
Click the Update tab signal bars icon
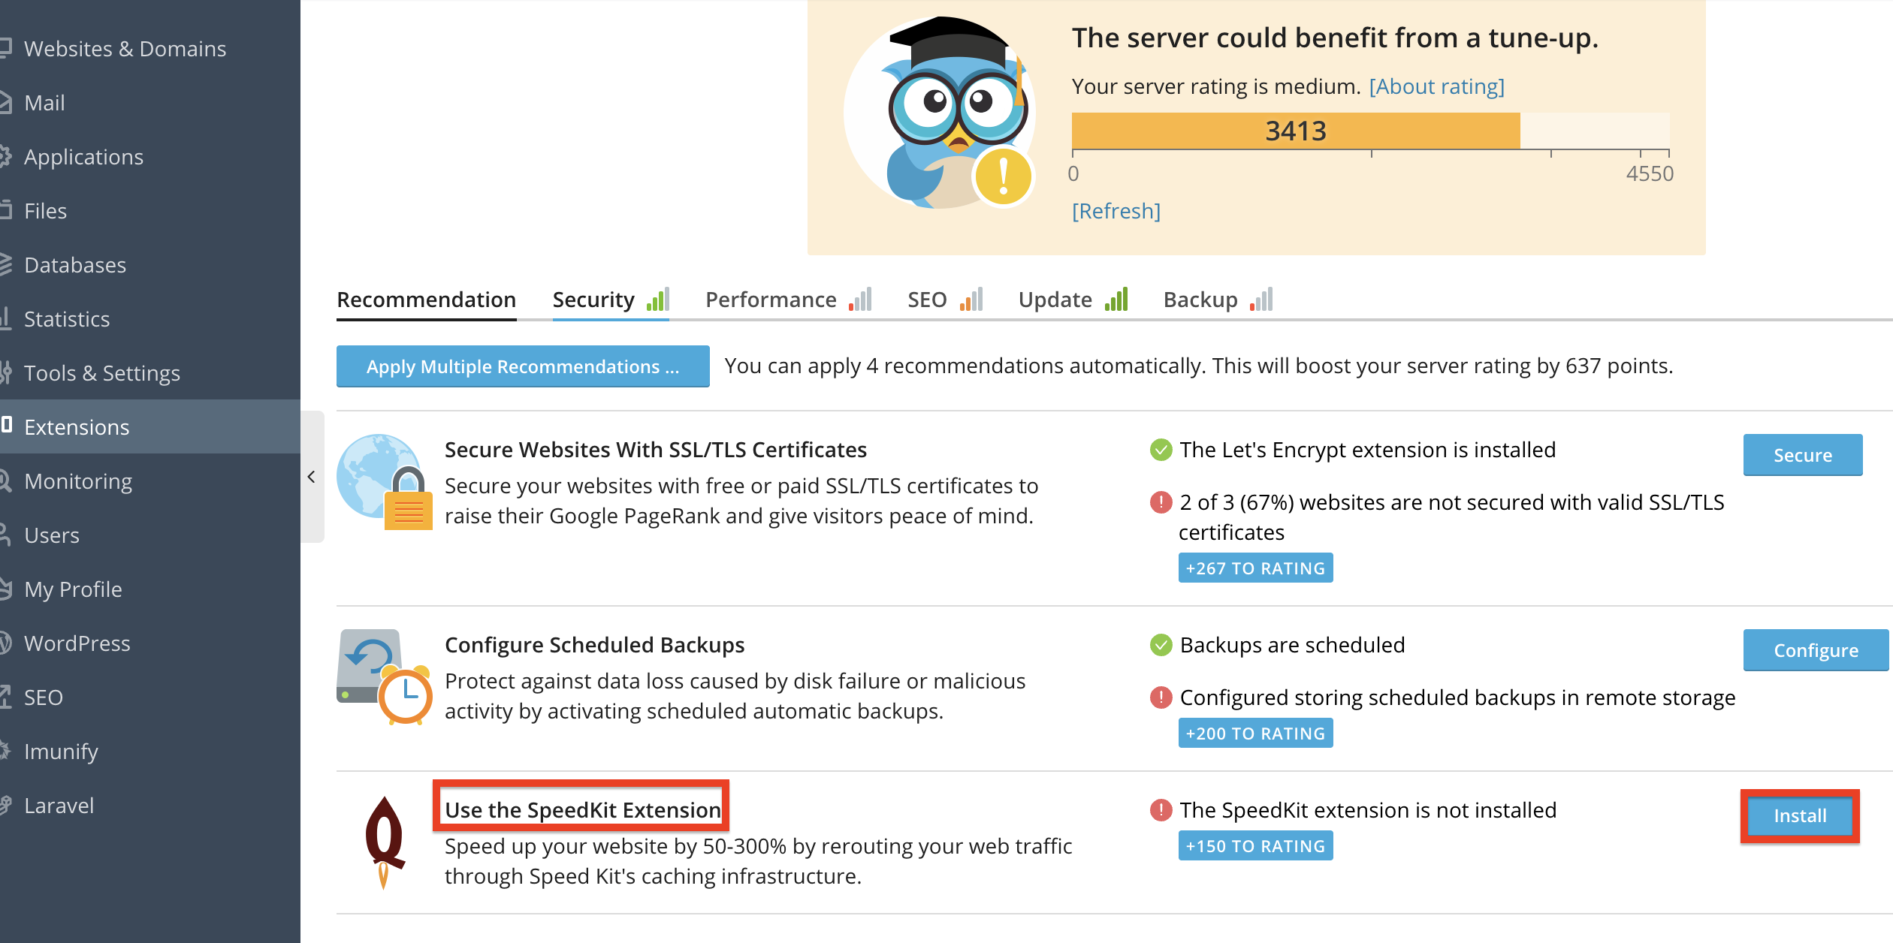(1116, 300)
